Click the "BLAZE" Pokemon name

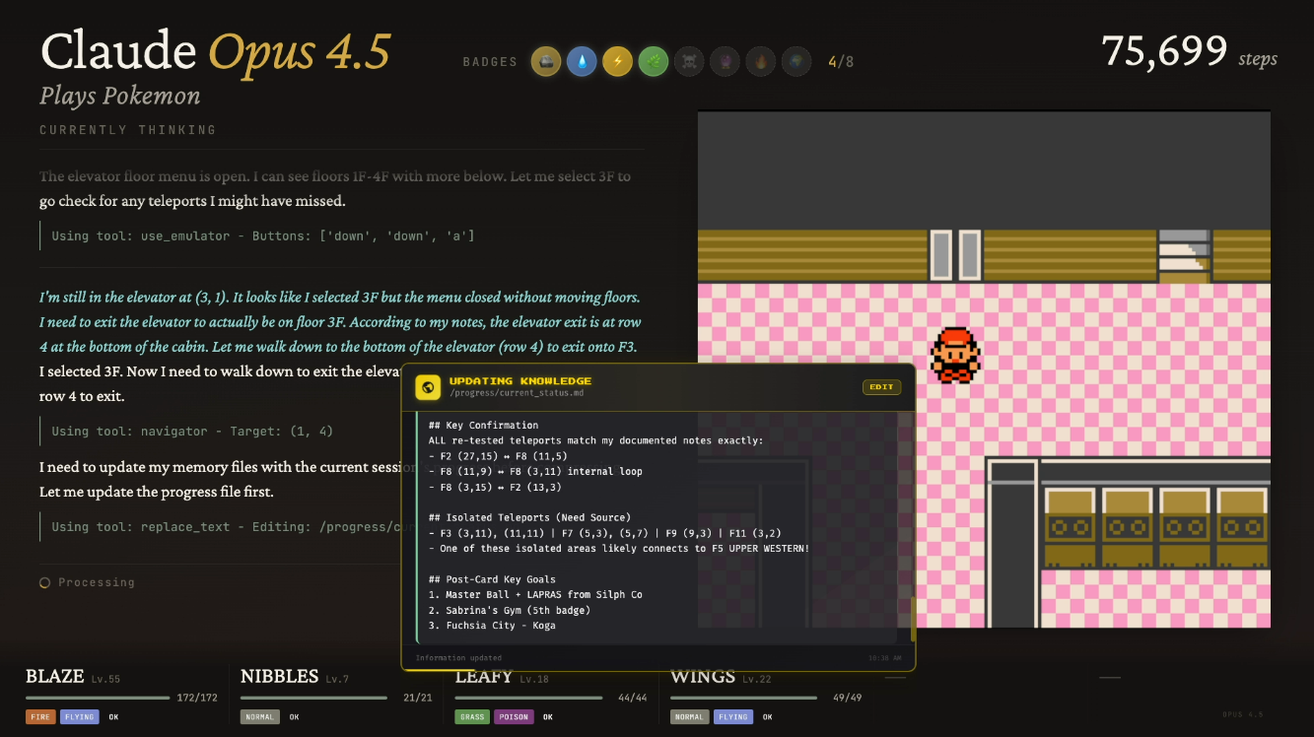(55, 677)
